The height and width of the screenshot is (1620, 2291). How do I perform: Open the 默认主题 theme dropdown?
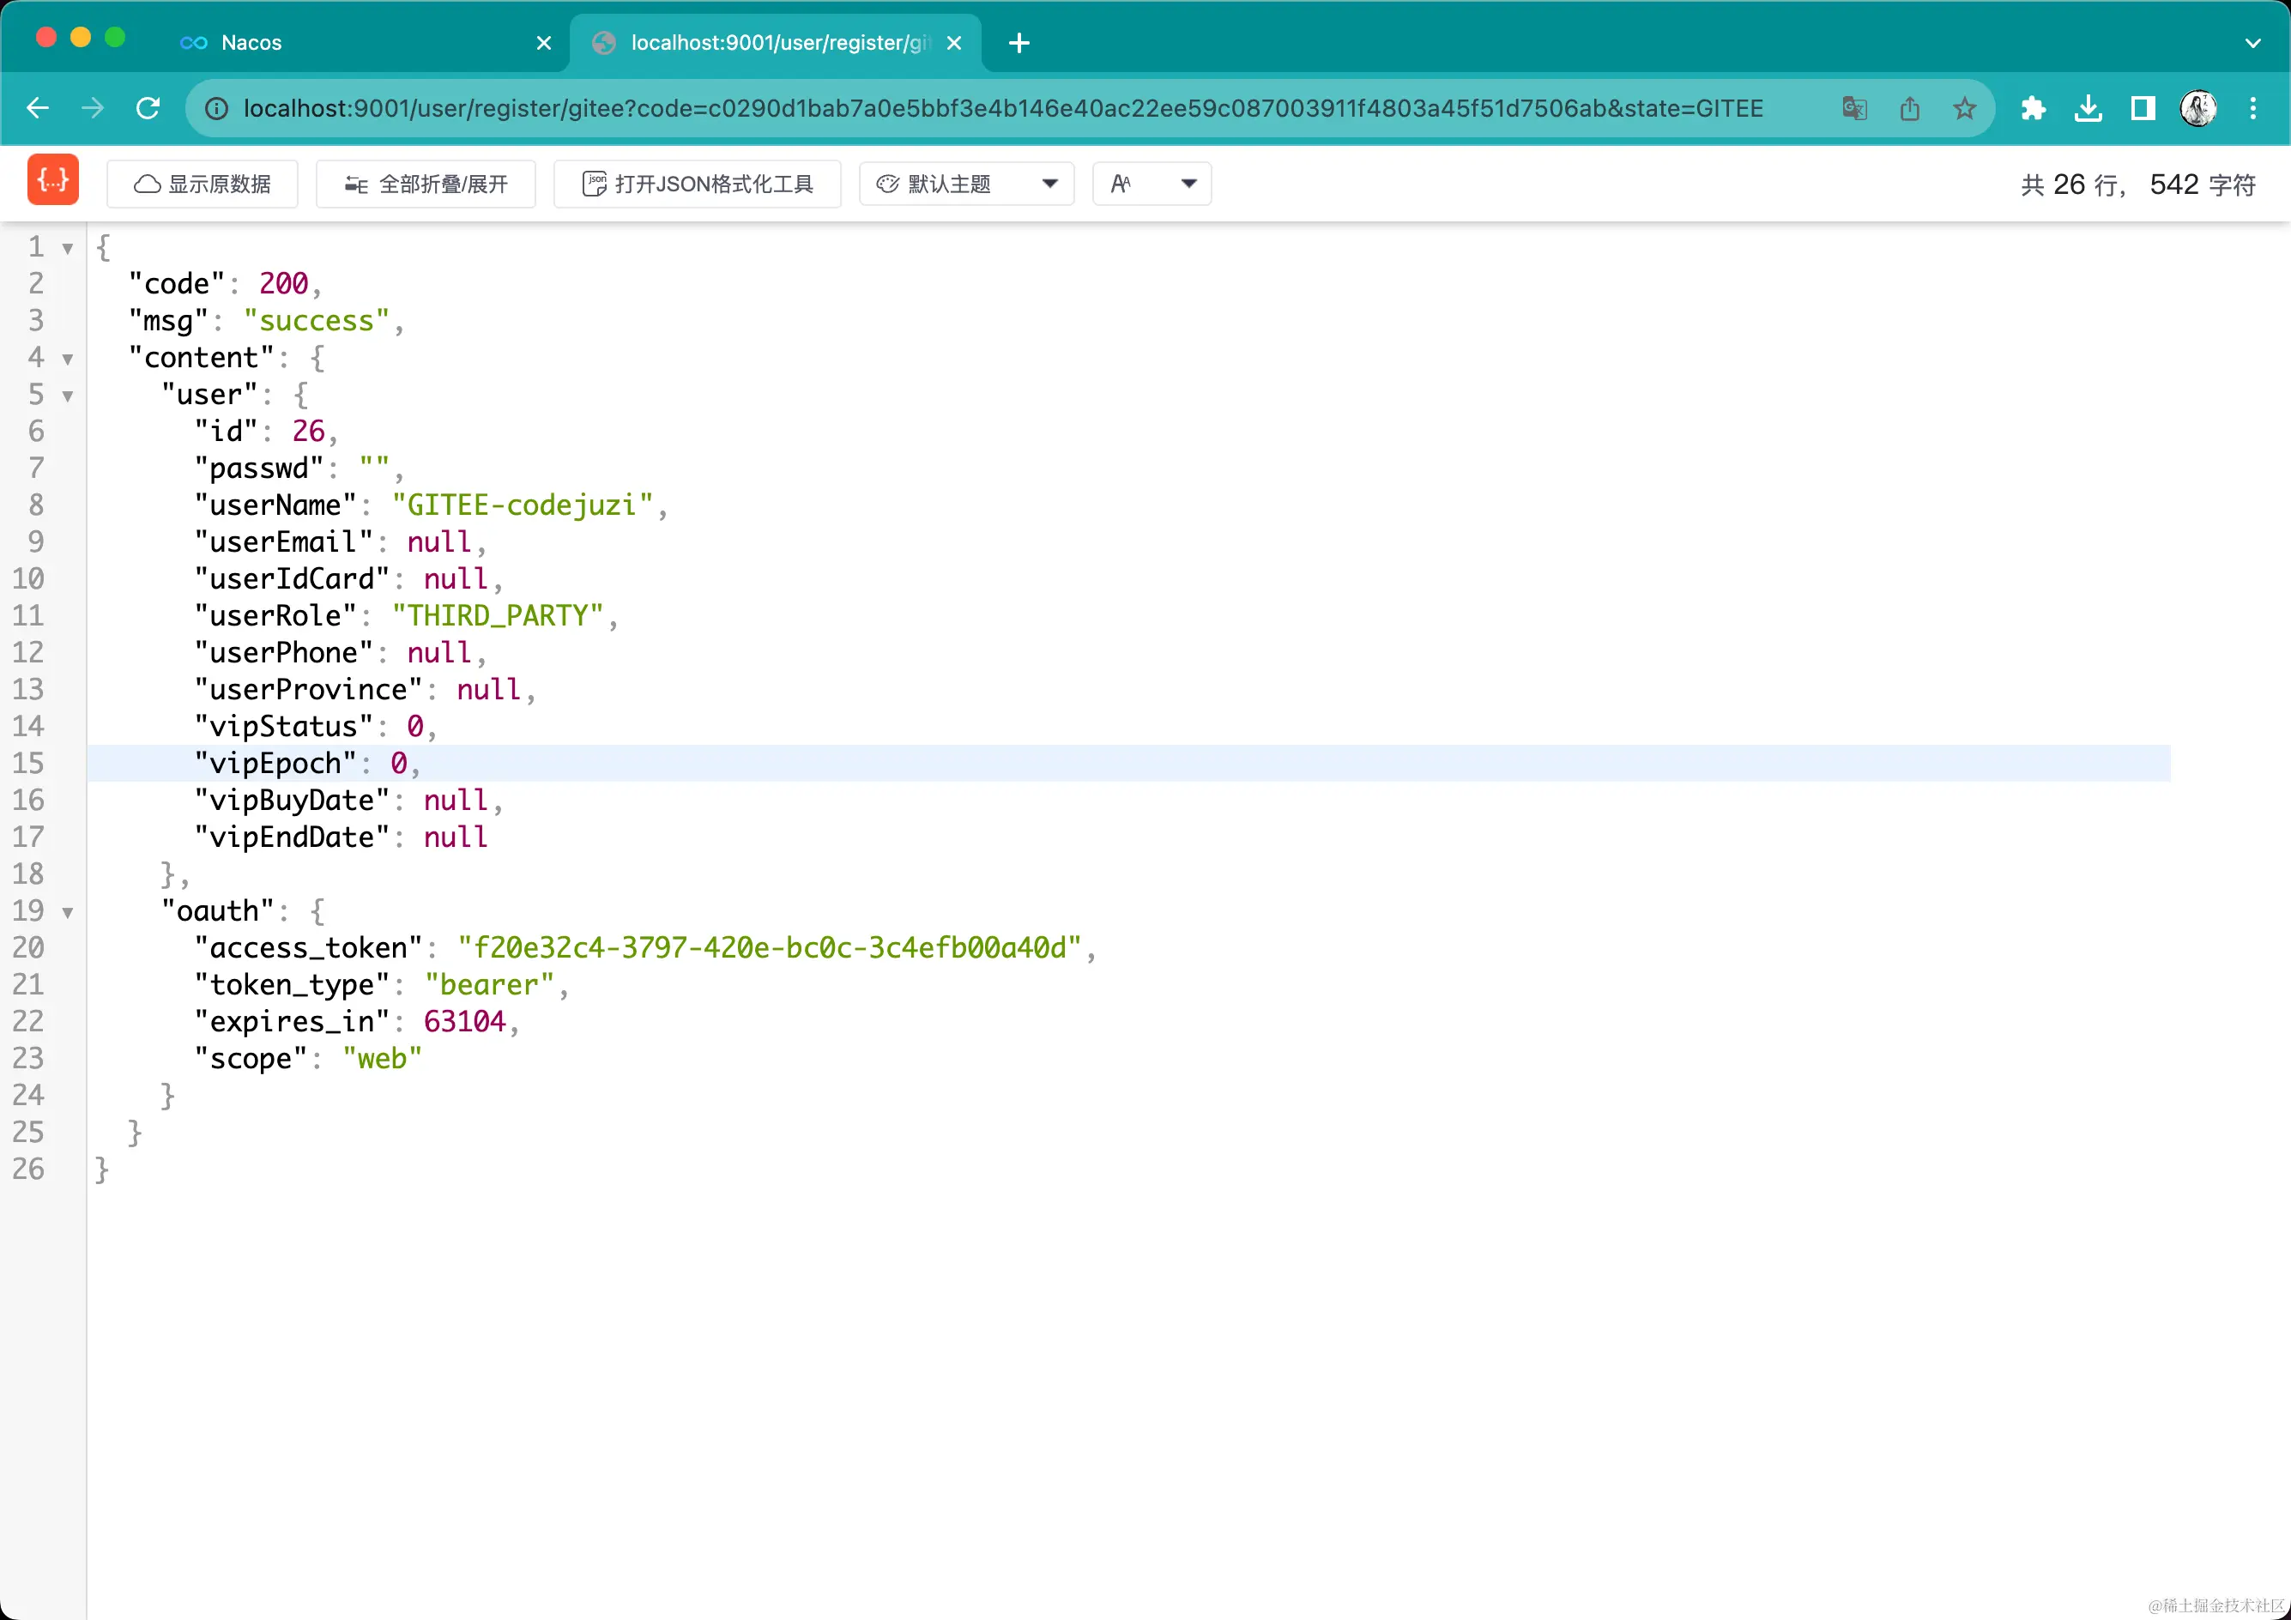pyautogui.click(x=965, y=184)
